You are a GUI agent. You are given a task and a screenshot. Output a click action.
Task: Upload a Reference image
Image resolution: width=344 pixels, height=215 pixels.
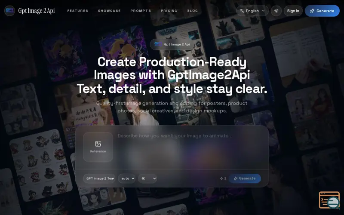[x=98, y=147]
